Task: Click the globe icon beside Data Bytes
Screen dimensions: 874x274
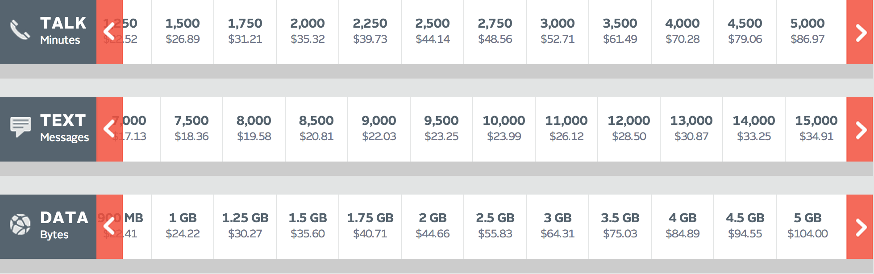Action: tap(20, 224)
